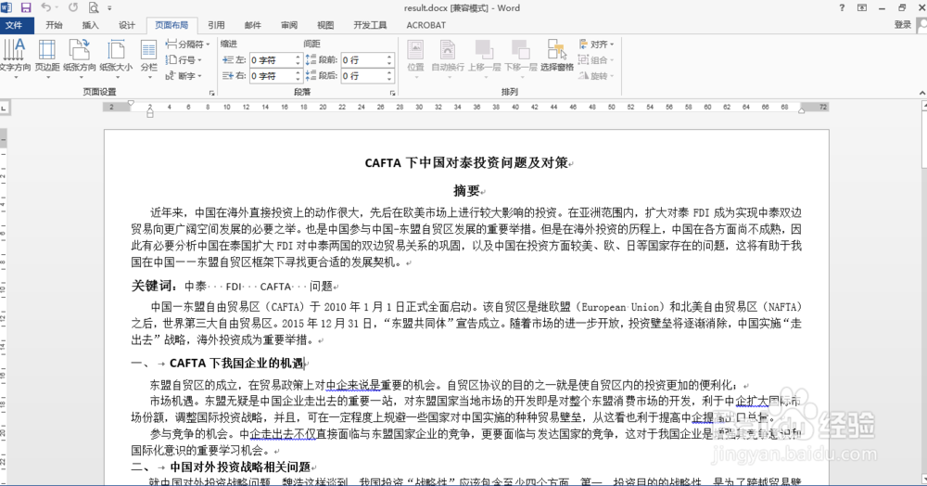Open the 旋转 rotate dropdown
This screenshot has height=486, width=927.
(596, 76)
